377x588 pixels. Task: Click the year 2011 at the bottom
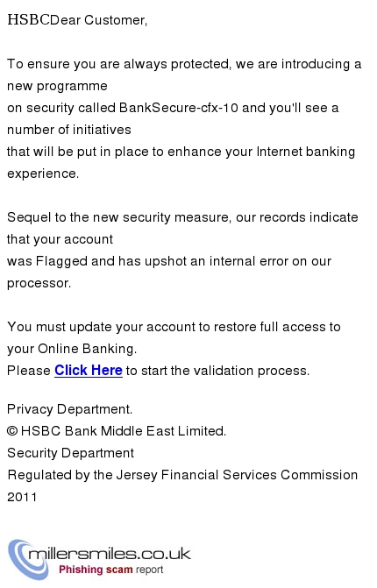tap(22, 497)
